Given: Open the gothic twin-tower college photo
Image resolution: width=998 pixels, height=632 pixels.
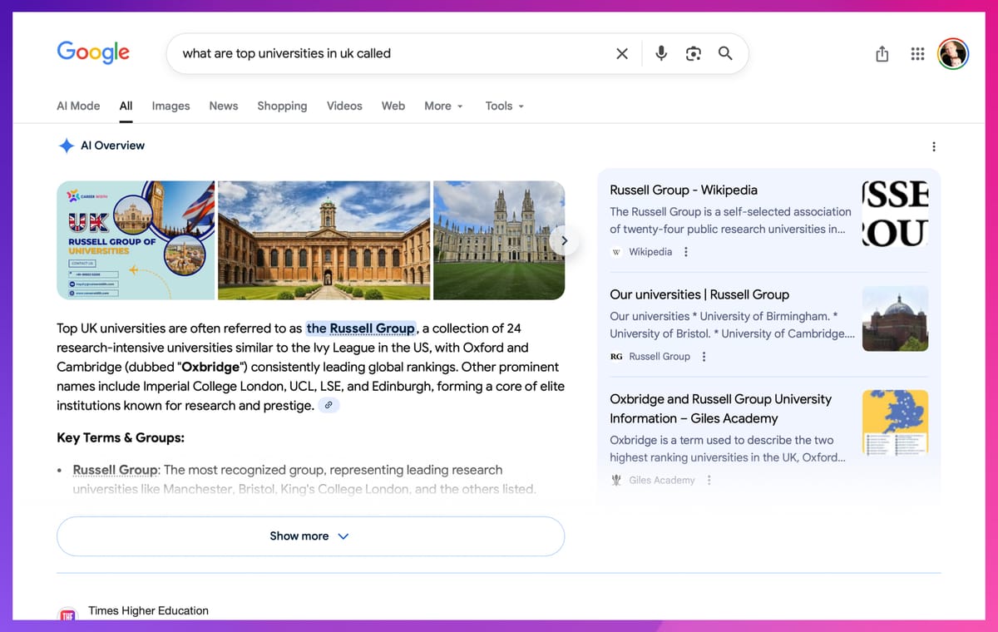Looking at the screenshot, I should tap(499, 240).
